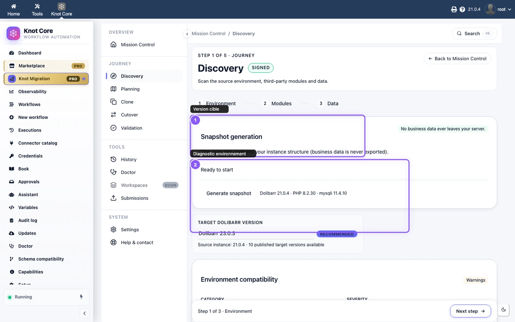Switch to the Modules step tab
Image resolution: width=515 pixels, height=322 pixels.
tap(277, 103)
